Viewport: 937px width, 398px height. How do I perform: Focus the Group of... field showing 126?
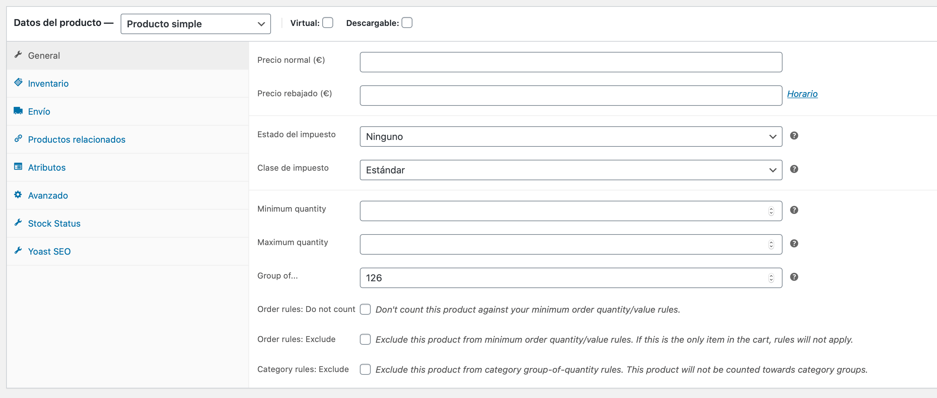point(571,278)
